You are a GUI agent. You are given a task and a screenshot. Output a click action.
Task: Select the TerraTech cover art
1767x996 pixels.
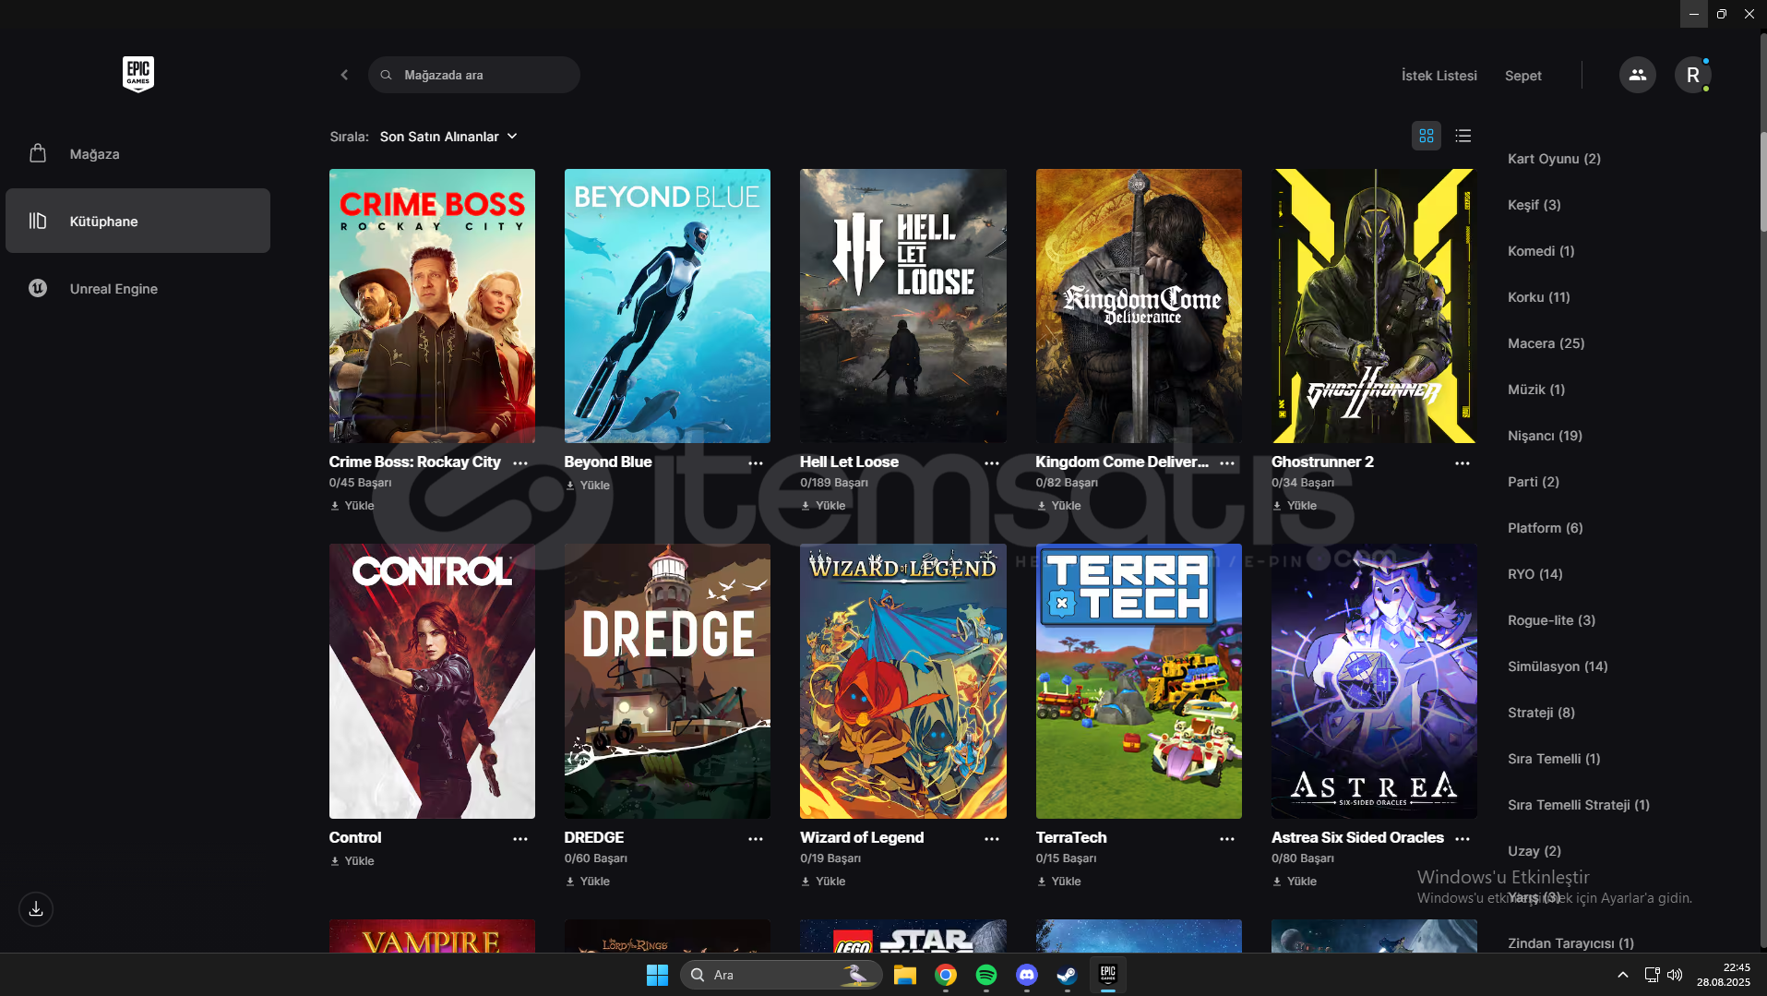1139,681
